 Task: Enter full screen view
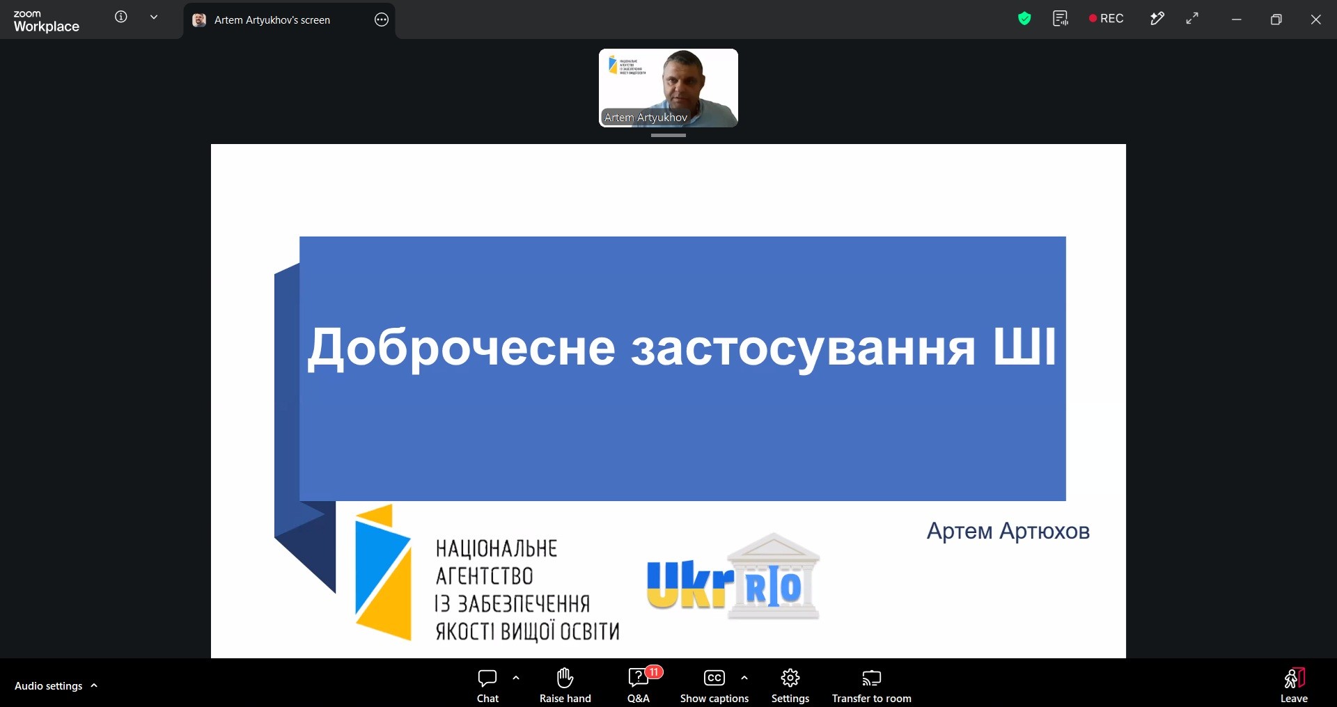(x=1193, y=19)
